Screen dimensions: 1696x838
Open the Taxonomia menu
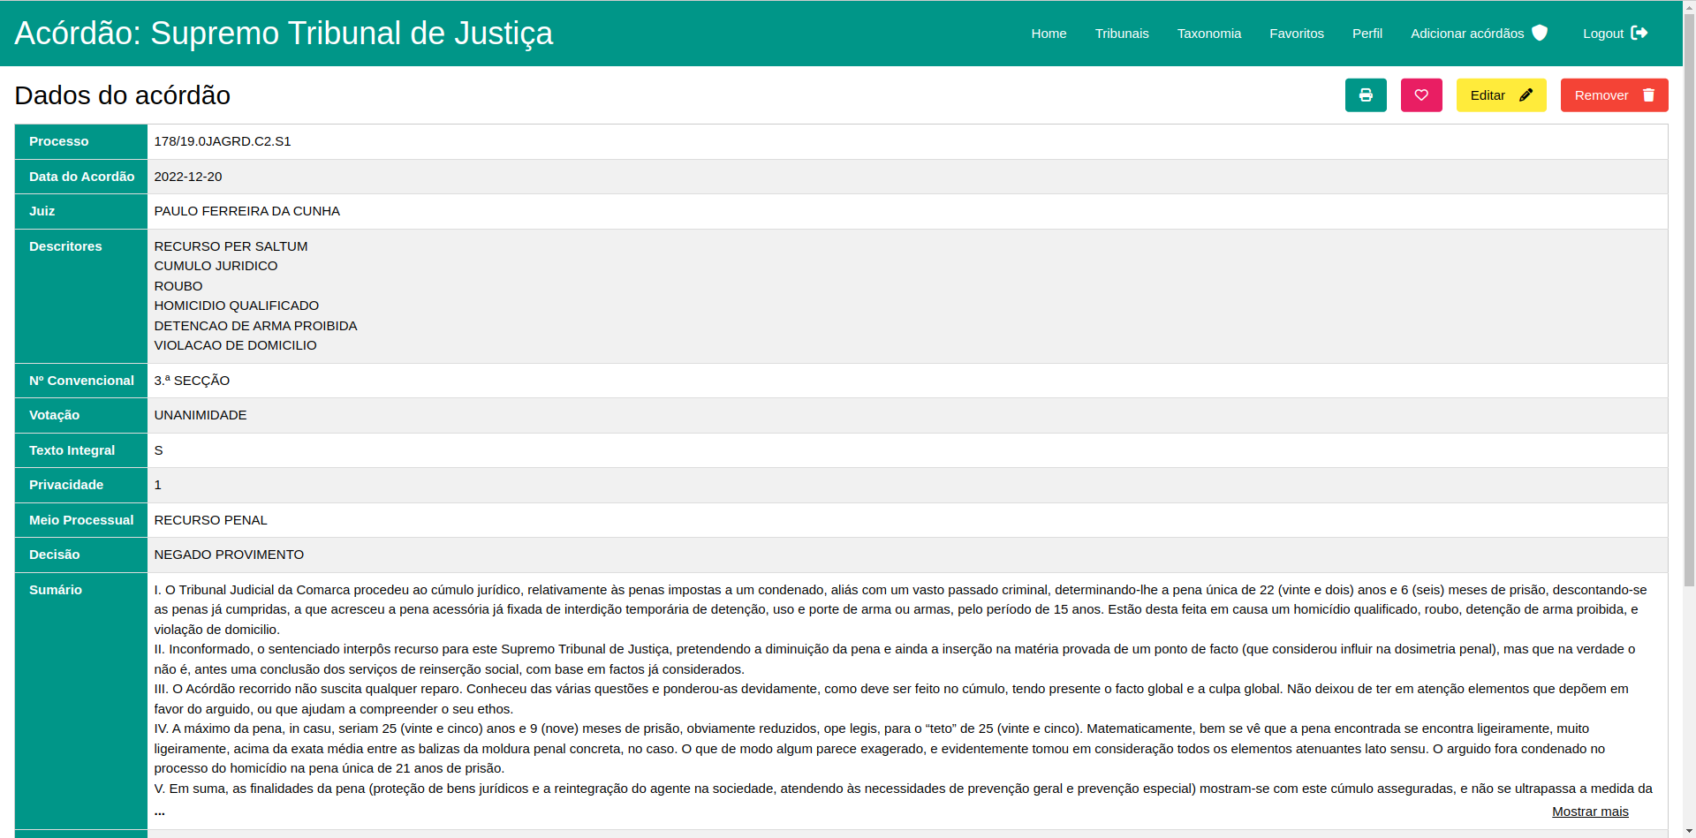click(x=1209, y=34)
